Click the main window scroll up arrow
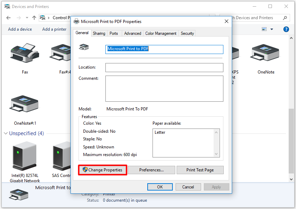 [x=291, y=38]
